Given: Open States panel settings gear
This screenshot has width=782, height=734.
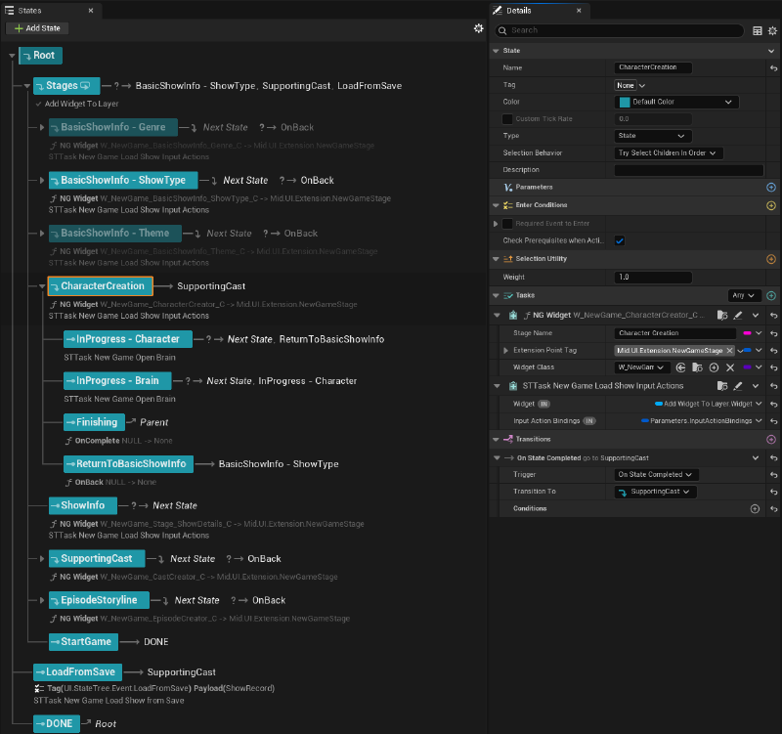Looking at the screenshot, I should (x=478, y=28).
